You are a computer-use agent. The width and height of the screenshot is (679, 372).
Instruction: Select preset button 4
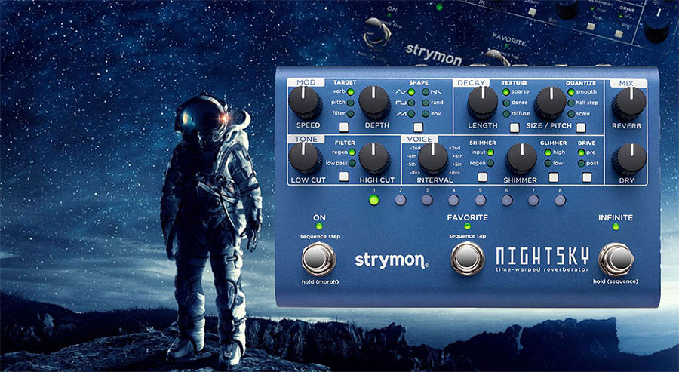[x=453, y=201]
